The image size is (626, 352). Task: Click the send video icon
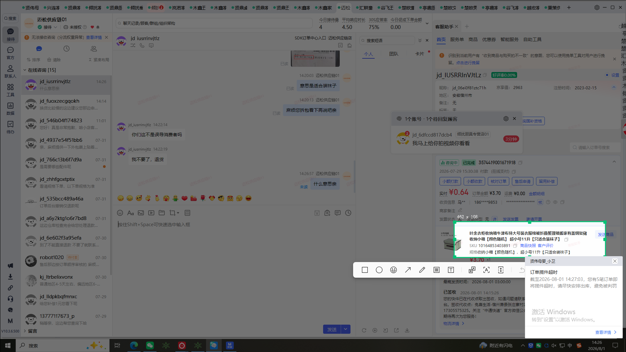click(x=151, y=213)
